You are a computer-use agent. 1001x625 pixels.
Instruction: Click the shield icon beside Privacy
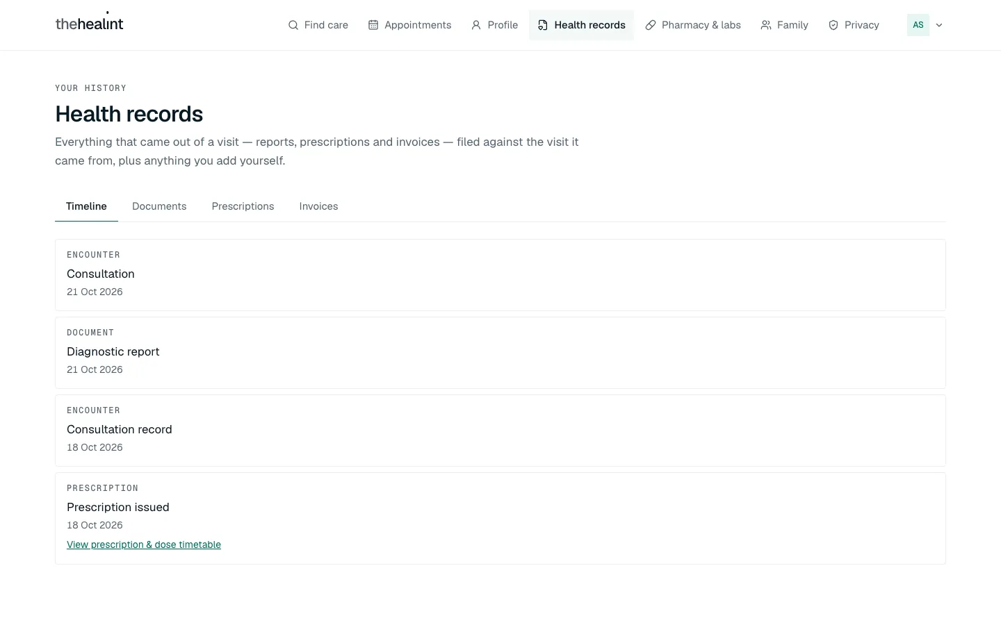(833, 25)
